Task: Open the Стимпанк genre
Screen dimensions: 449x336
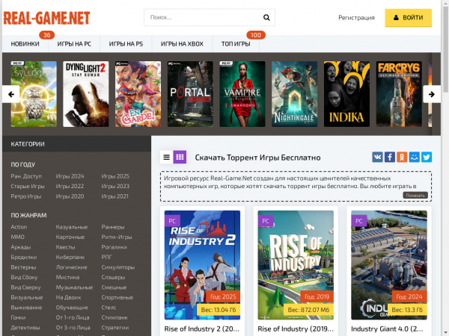Action: pos(114,318)
